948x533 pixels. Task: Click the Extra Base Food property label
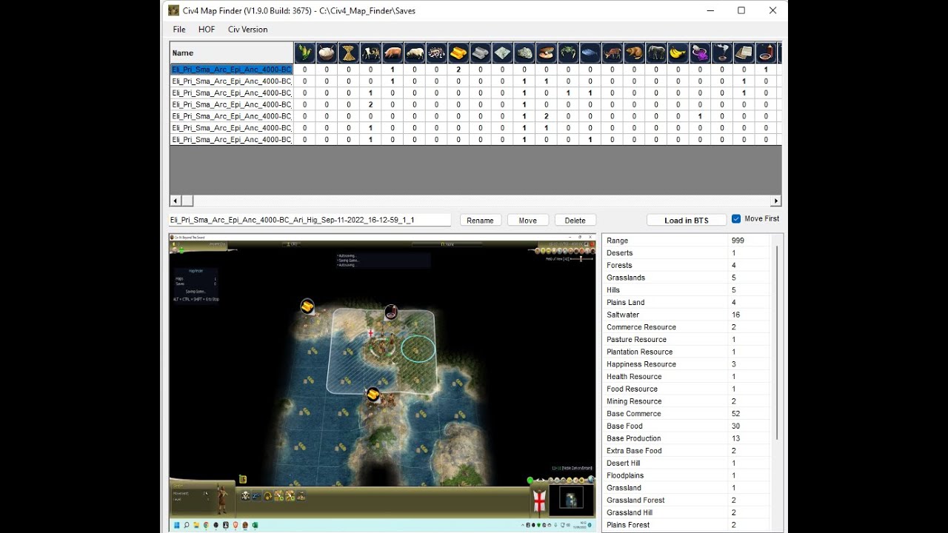(635, 451)
